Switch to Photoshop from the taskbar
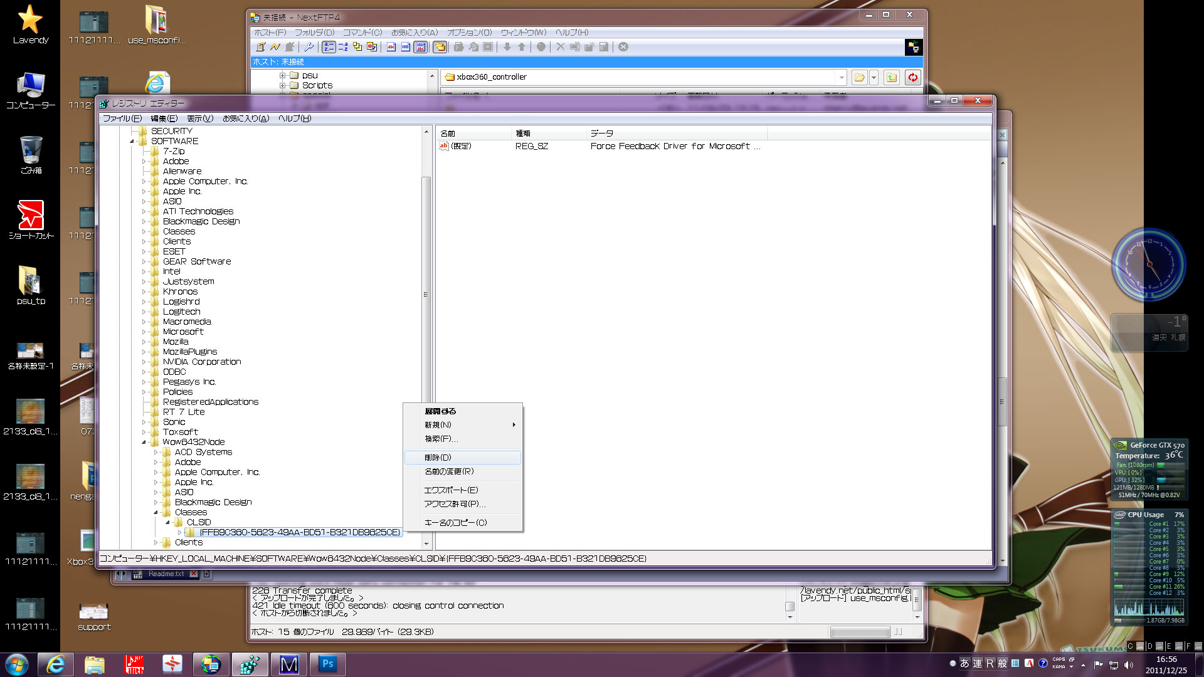The width and height of the screenshot is (1204, 677). pyautogui.click(x=327, y=664)
